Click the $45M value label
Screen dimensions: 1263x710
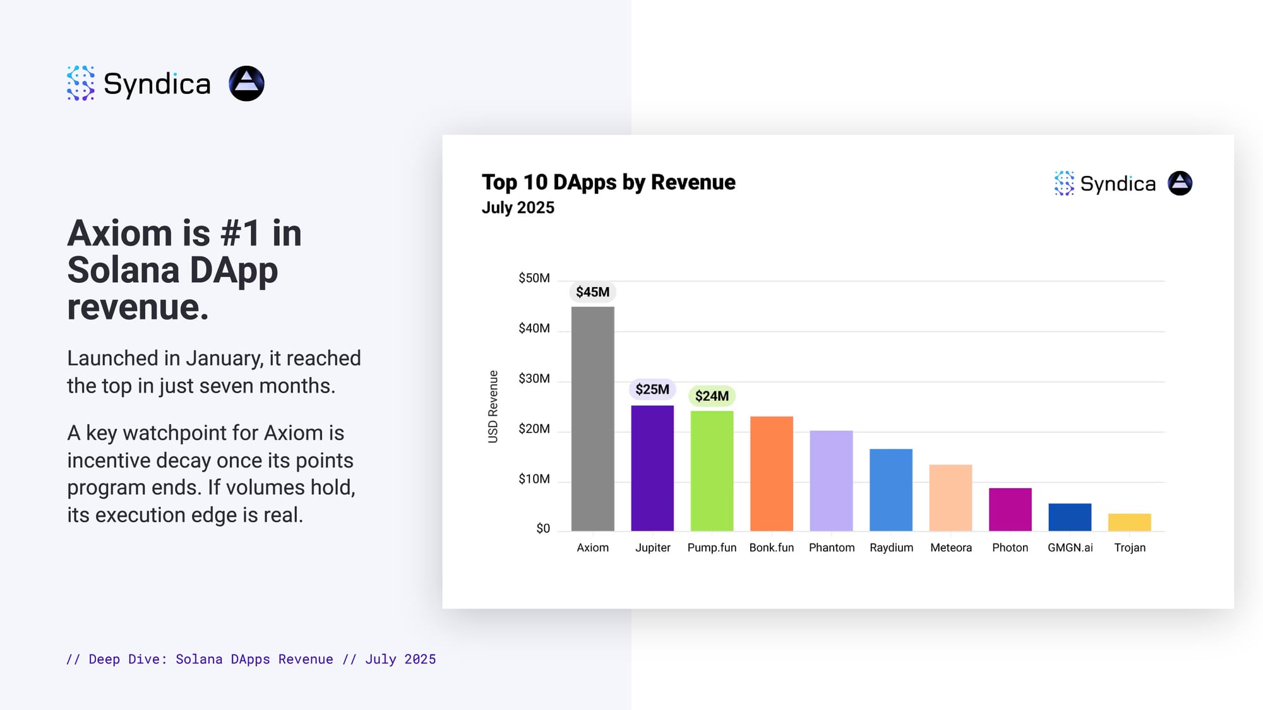pos(592,292)
